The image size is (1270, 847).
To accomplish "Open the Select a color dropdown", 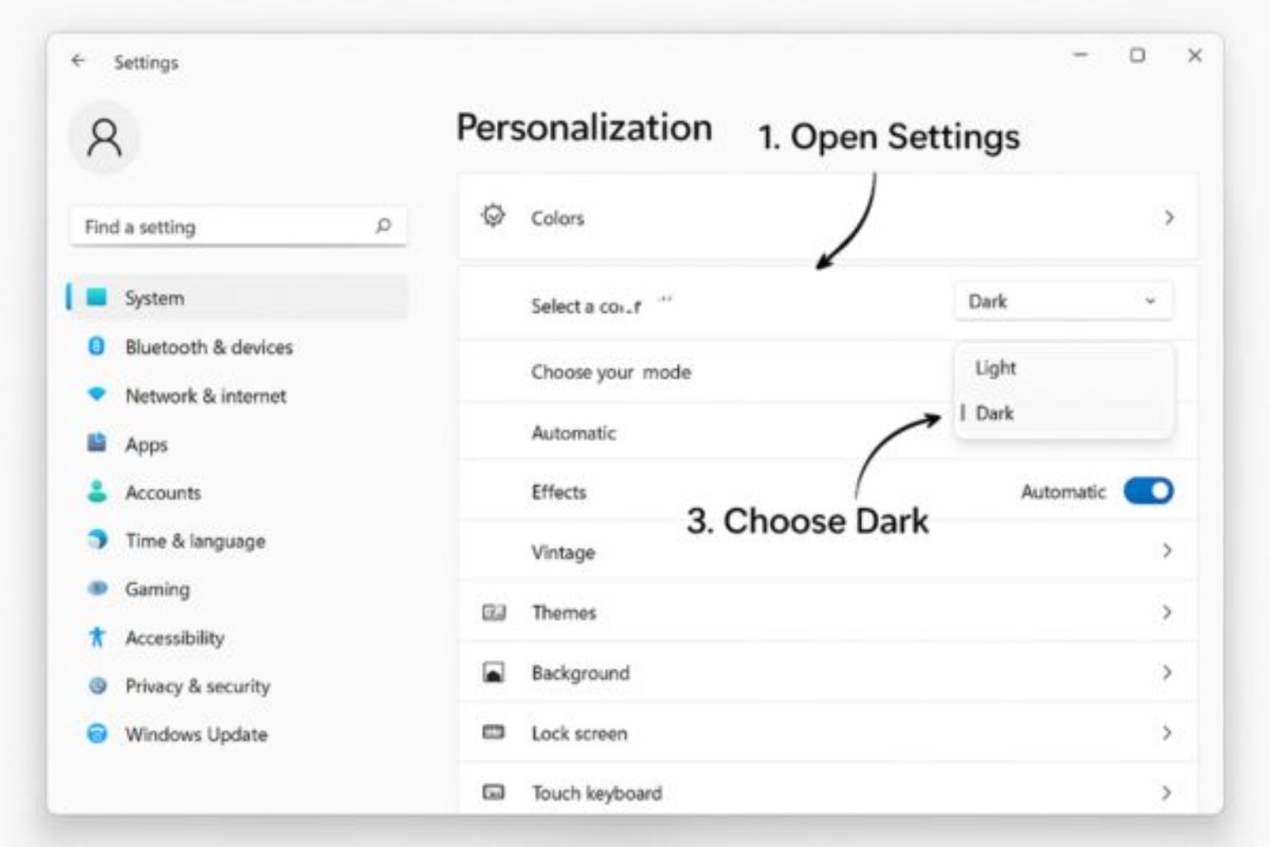I will pos(1063,300).
